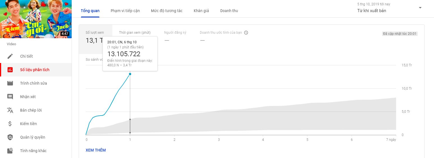This screenshot has width=434, height=158.
Task: Click the Bản chép lời translate icon
Action: click(10, 110)
